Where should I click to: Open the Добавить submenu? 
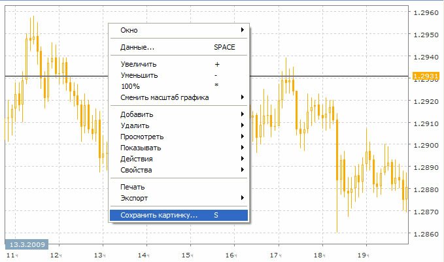[136, 115]
